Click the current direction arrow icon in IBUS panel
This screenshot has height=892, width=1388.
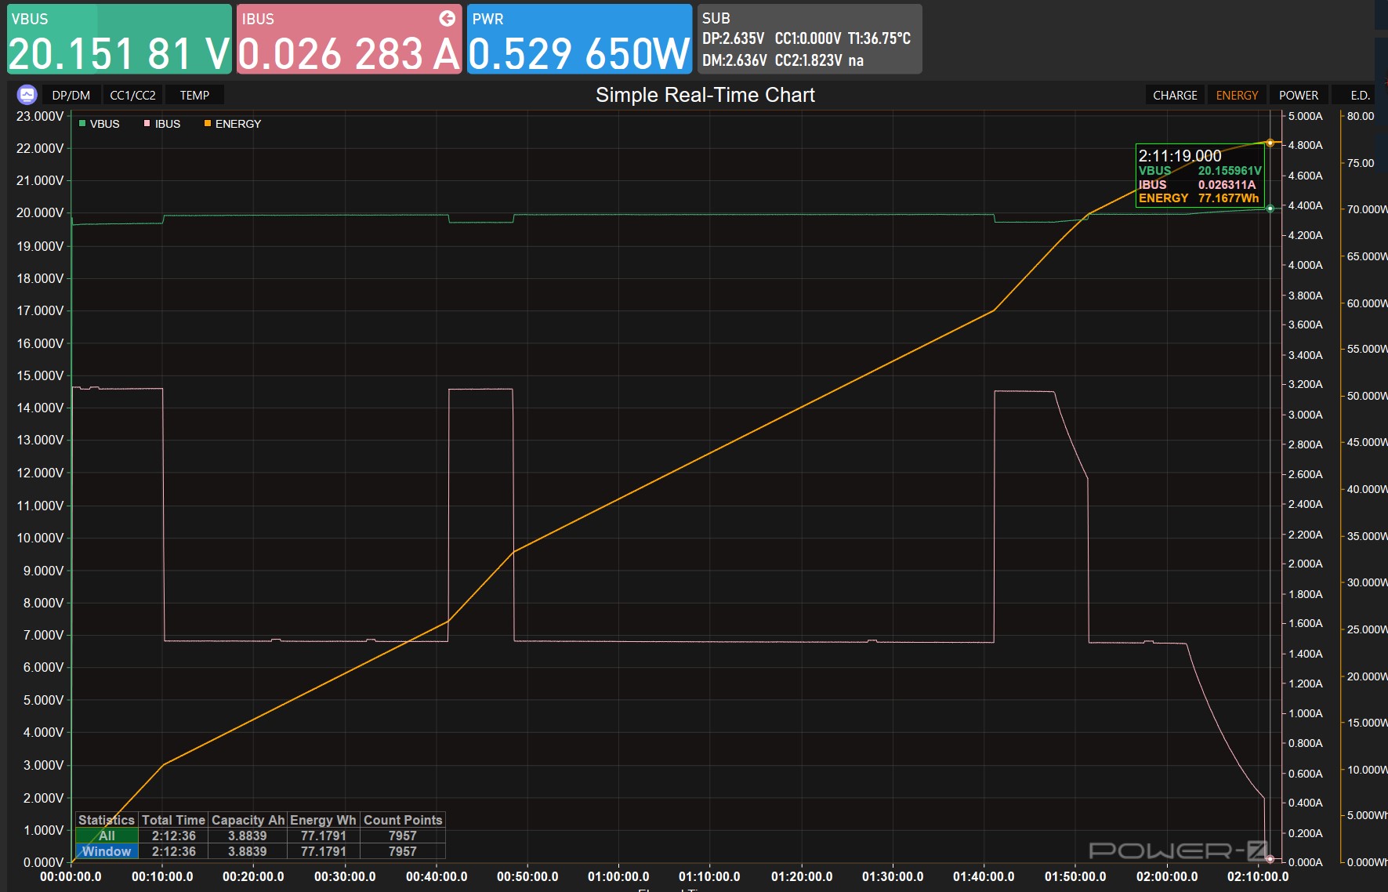(x=447, y=18)
